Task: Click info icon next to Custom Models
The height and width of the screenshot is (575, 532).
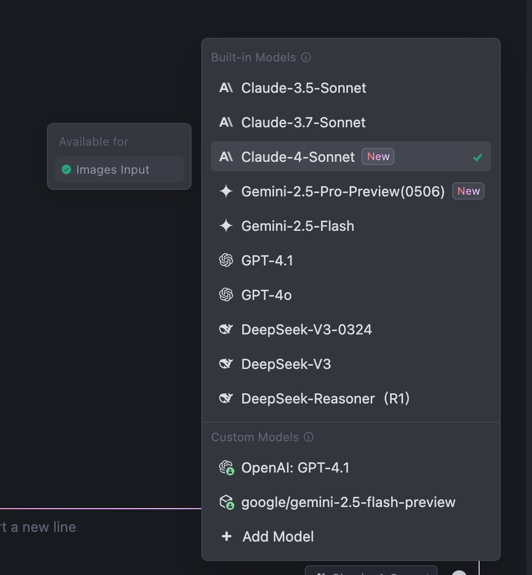Action: pyautogui.click(x=309, y=437)
